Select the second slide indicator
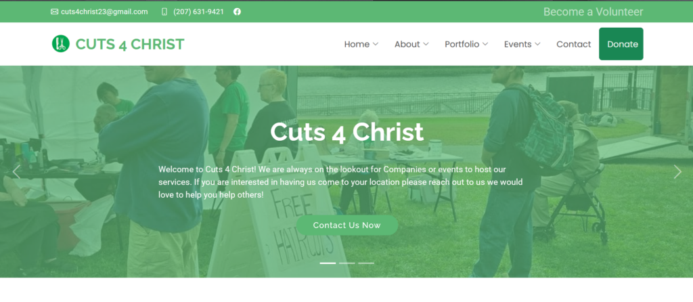 [347, 263]
